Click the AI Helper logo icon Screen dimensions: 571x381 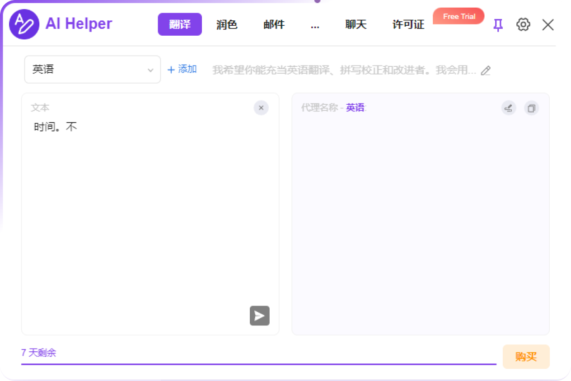pos(24,24)
